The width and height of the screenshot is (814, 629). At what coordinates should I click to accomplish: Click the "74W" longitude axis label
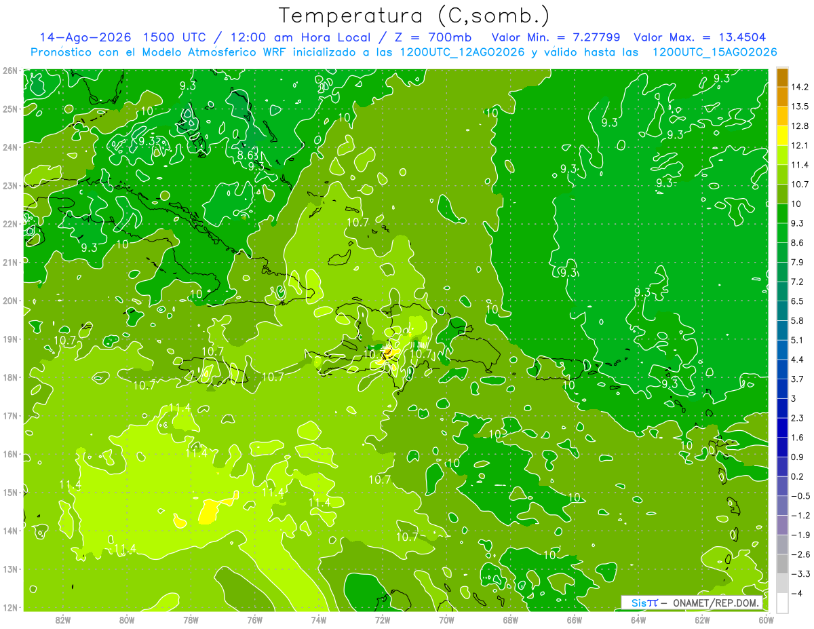[x=319, y=620]
